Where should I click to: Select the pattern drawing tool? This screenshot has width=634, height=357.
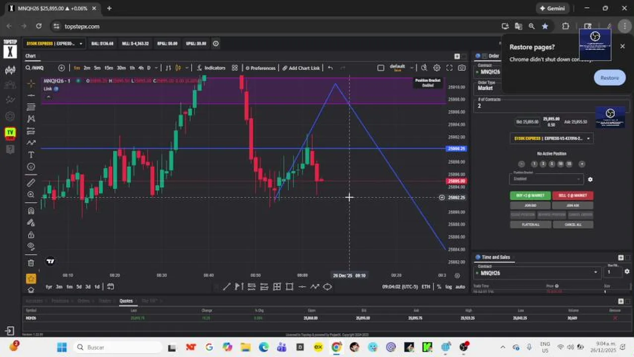point(31,119)
